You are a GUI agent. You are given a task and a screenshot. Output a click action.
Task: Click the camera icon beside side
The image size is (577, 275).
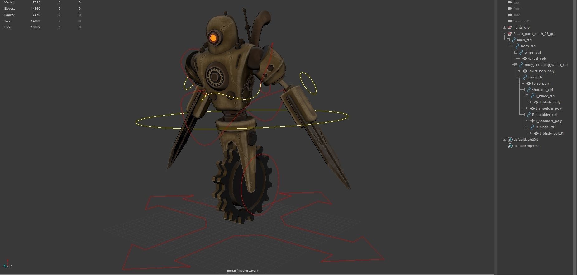[510, 15]
